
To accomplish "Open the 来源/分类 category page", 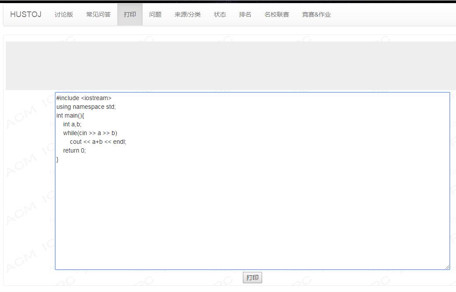I will pyautogui.click(x=187, y=14).
